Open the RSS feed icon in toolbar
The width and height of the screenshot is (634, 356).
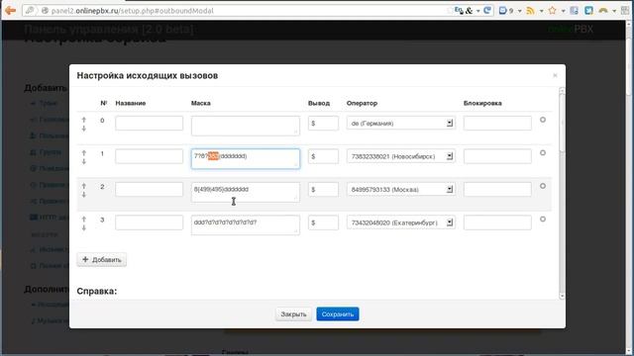(x=530, y=11)
